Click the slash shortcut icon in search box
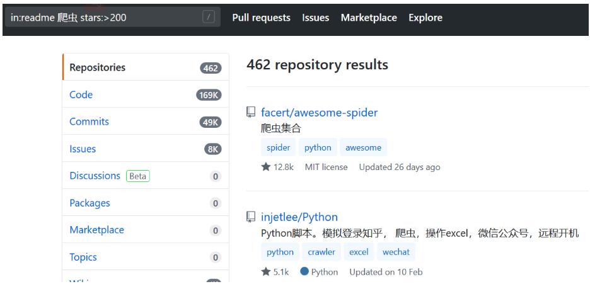 (x=209, y=17)
